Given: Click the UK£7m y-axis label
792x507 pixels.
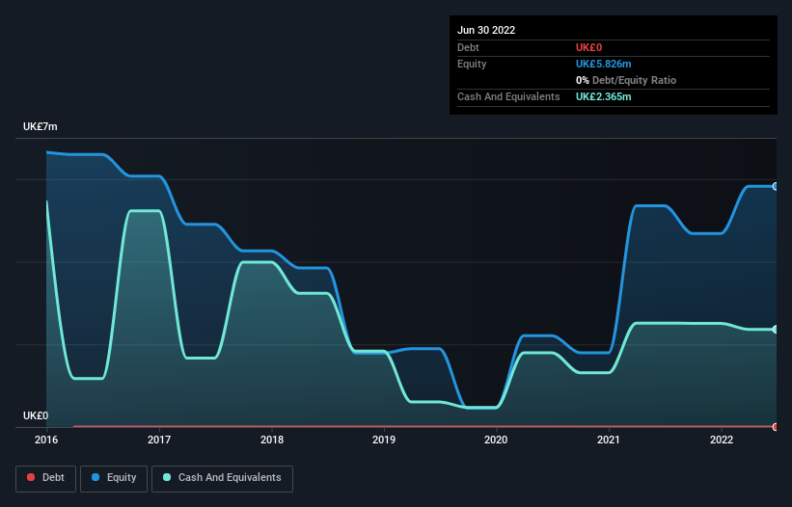Looking at the screenshot, I should tap(41, 126).
